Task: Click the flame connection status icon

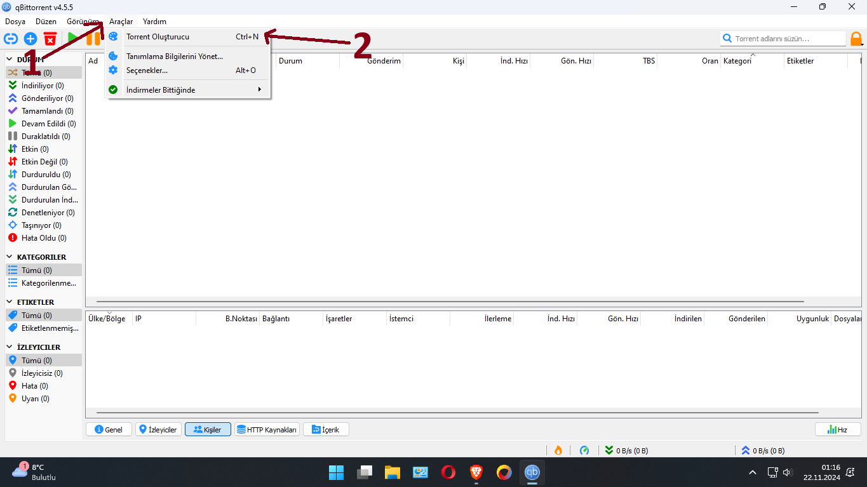Action: [x=558, y=450]
